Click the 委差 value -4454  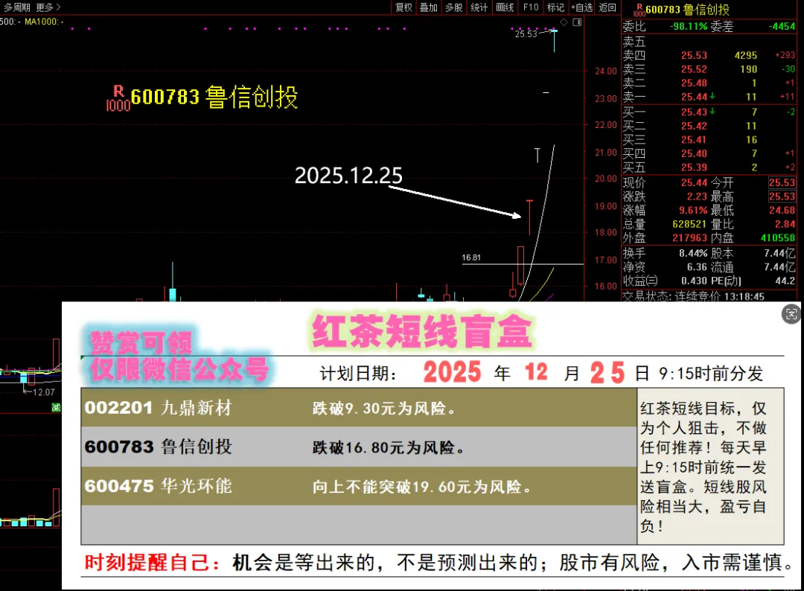point(782,26)
